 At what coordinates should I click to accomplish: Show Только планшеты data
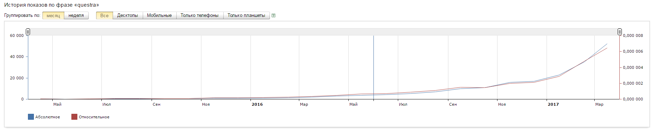(246, 15)
